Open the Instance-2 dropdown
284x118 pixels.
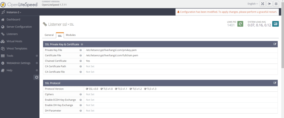tap(14, 13)
